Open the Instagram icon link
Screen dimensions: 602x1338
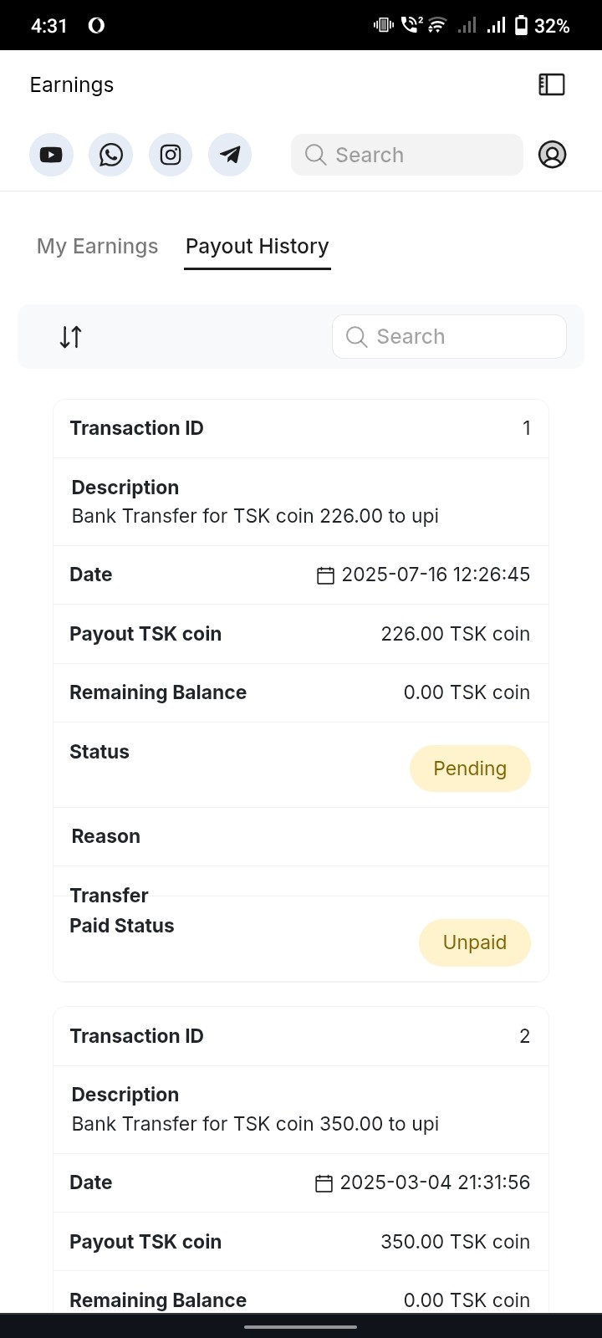click(x=171, y=155)
